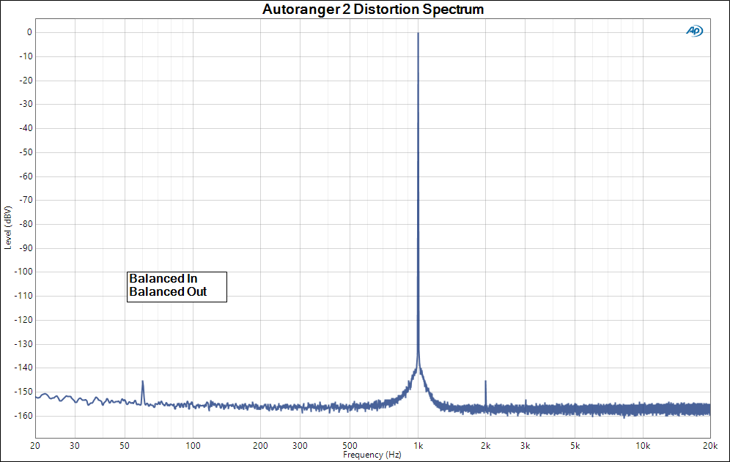Click the 300 frequency axis tick label
Image resolution: width=730 pixels, height=462 pixels.
click(300, 446)
